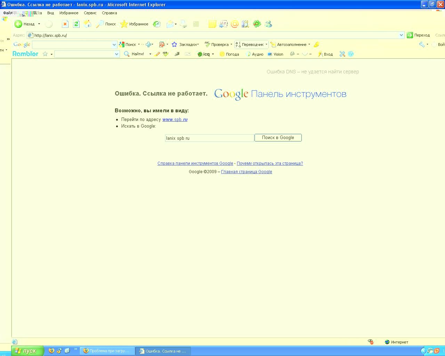Follow the www.spb.ru suggested link
445x356 pixels.
pos(175,120)
